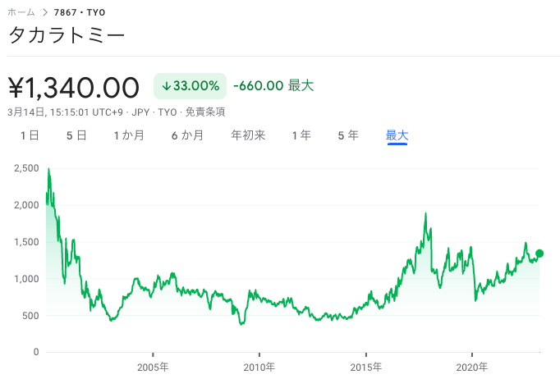Open the 免責条項 disclaimer link

click(205, 112)
